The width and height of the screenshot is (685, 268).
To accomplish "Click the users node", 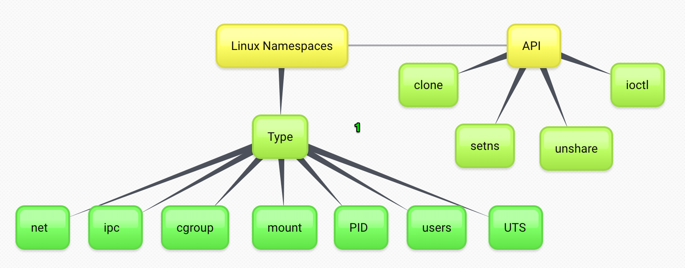I will (x=436, y=228).
